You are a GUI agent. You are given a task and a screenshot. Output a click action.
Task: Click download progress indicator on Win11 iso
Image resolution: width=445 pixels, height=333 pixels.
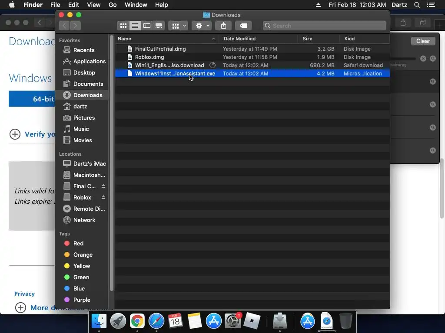tap(212, 65)
